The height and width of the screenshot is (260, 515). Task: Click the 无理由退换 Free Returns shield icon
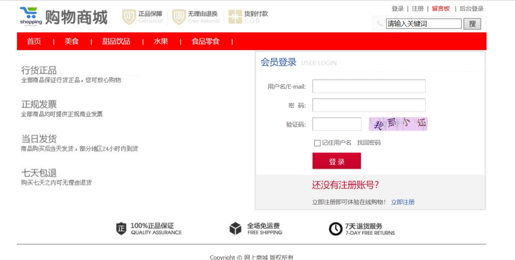point(179,17)
